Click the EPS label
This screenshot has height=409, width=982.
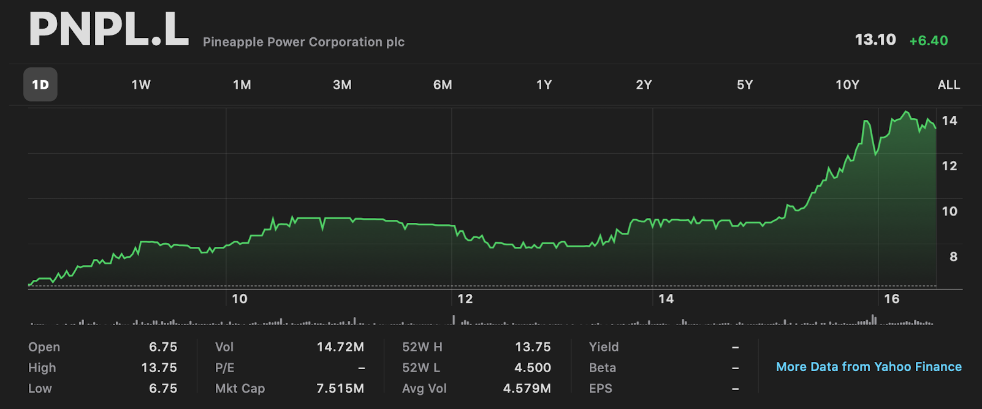tap(601, 389)
